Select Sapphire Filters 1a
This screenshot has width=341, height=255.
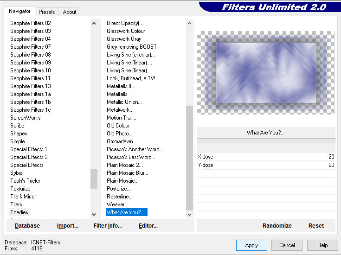click(x=31, y=94)
